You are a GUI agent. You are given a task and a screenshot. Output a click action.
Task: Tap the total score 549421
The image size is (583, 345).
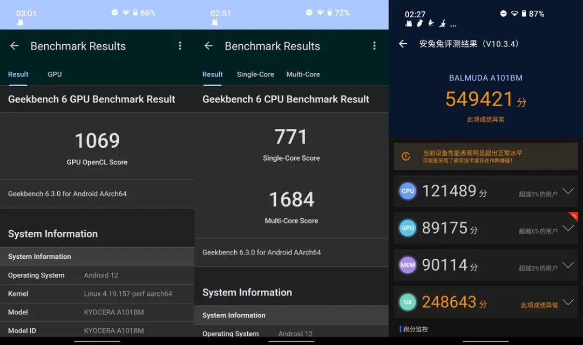point(479,99)
